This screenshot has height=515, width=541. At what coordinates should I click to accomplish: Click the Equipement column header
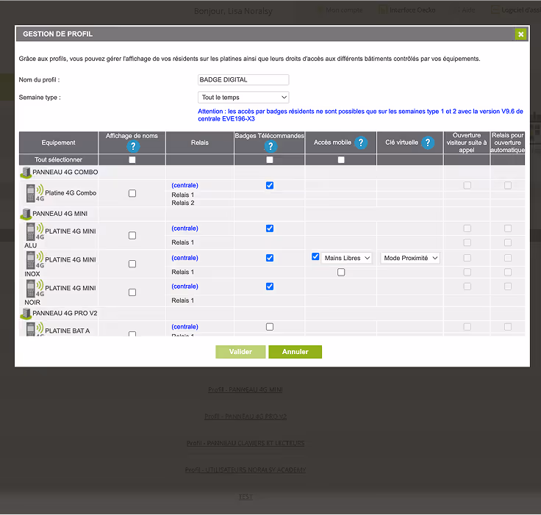[59, 143]
